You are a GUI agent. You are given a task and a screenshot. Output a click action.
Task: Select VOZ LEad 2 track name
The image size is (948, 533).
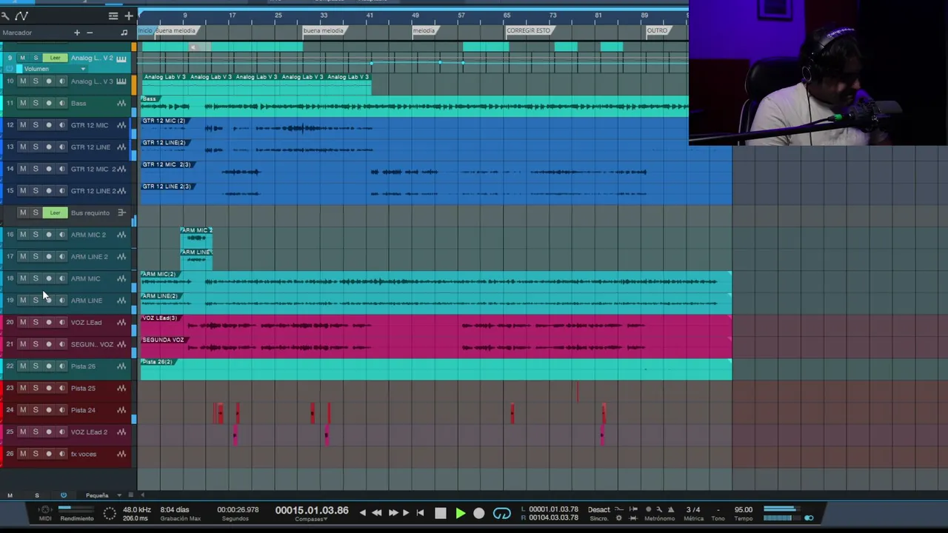89,432
